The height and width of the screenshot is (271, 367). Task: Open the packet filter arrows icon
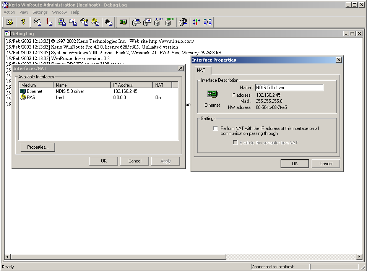point(196,22)
